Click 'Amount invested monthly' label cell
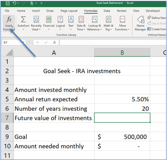Screen dimensions: 167x160 pyautogui.click(x=54, y=90)
